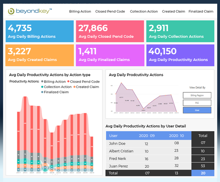Go to the Created Claim tab

tap(173, 11)
